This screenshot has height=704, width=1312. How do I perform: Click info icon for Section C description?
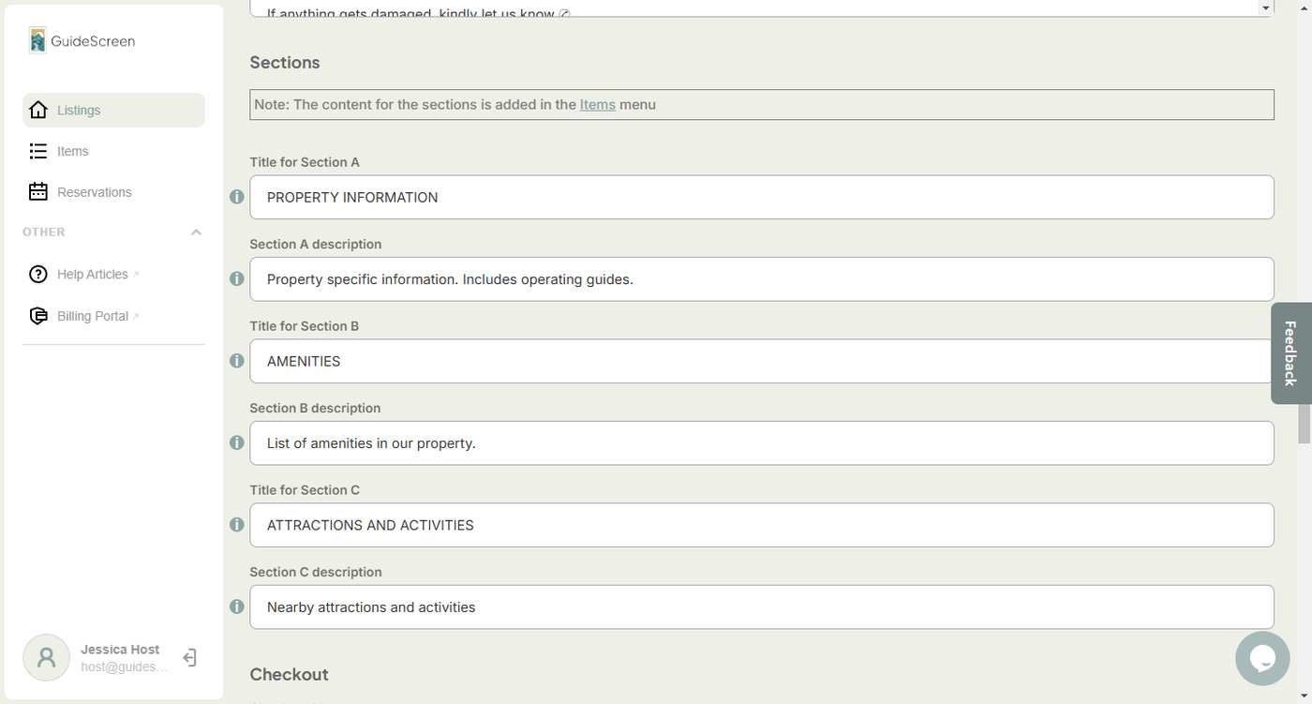point(237,607)
